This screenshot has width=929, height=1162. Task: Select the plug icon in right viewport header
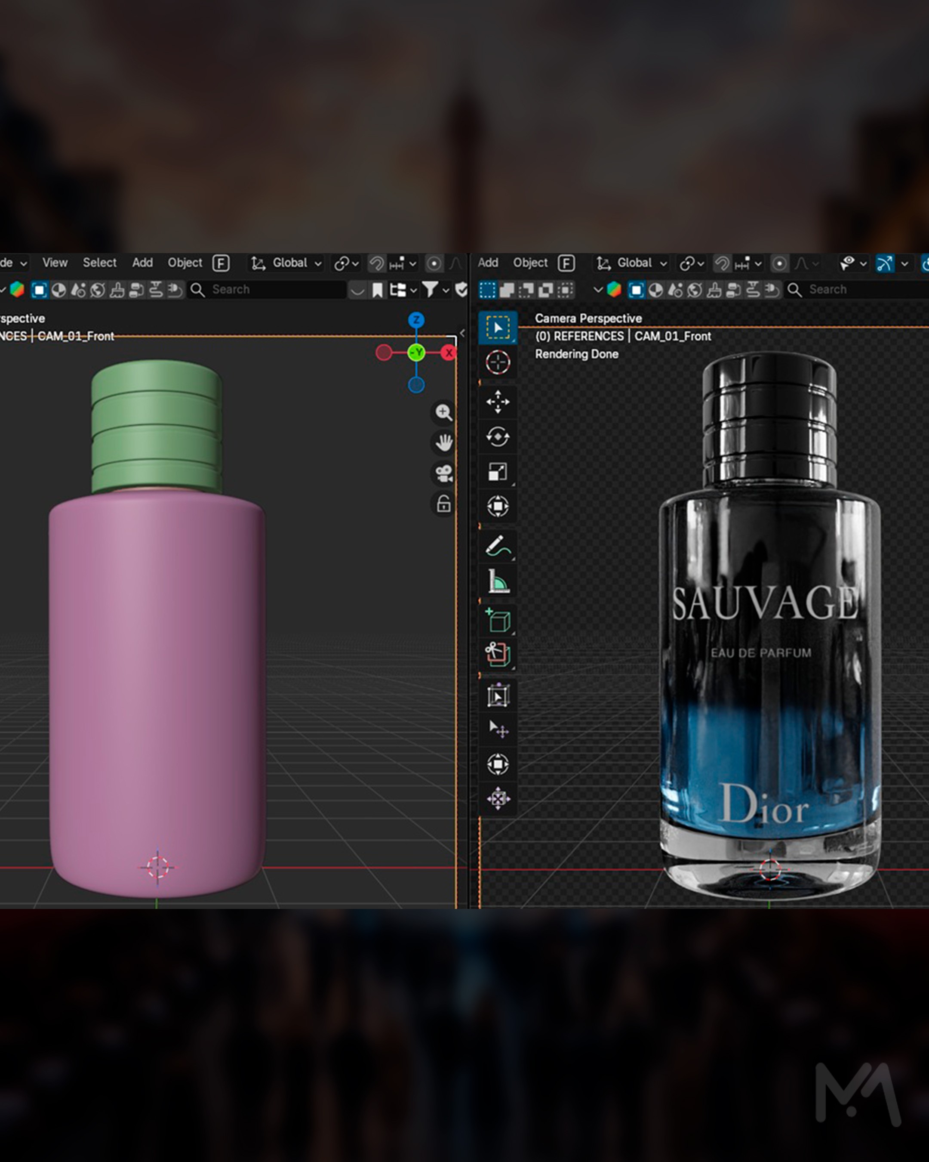(772, 290)
